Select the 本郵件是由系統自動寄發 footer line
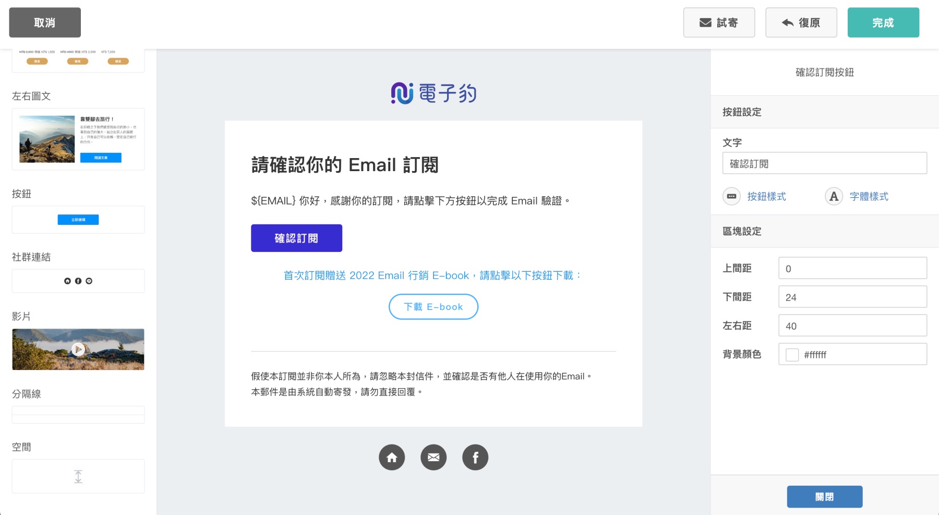This screenshot has height=515, width=939. 337,392
